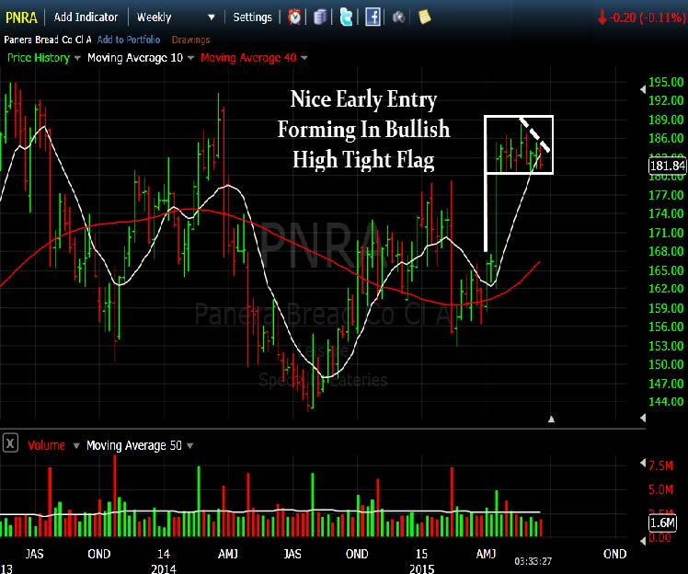The image size is (688, 574).
Task: Click the Panera Bread Co Cl A name
Action: (48, 40)
